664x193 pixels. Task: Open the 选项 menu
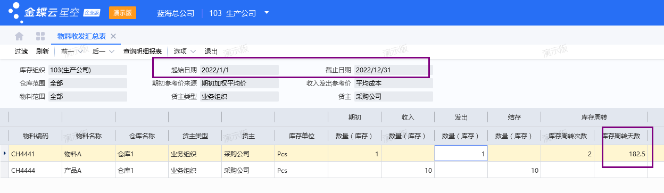pos(180,52)
